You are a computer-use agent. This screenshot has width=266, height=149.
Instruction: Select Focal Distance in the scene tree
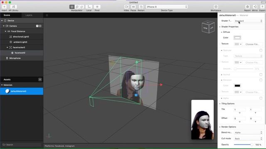22,31
